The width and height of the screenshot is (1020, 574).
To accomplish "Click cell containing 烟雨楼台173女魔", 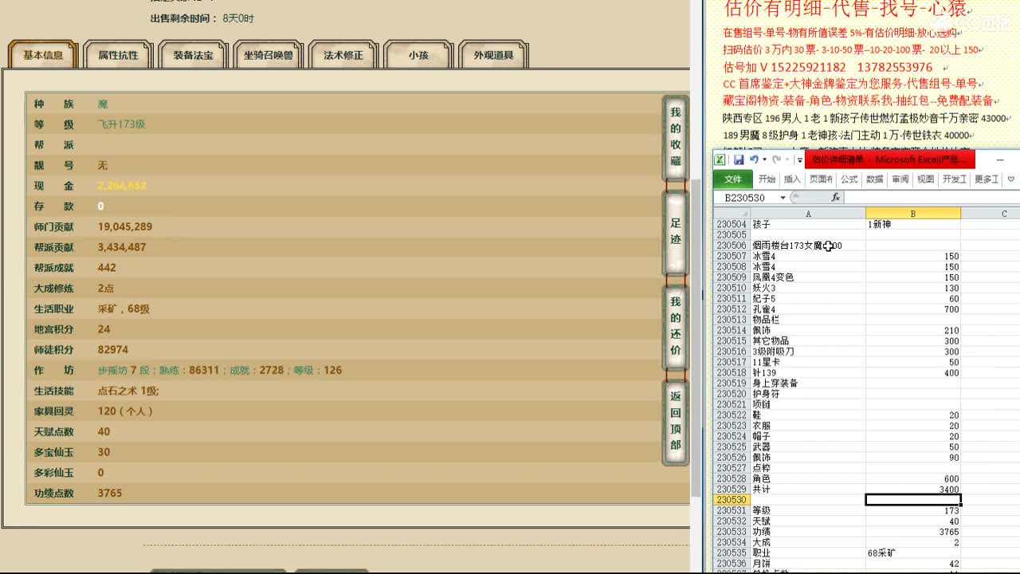I will [x=808, y=246].
